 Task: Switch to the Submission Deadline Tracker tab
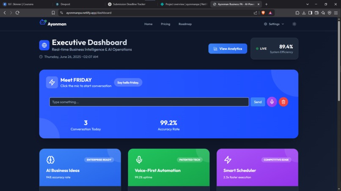coord(131,4)
